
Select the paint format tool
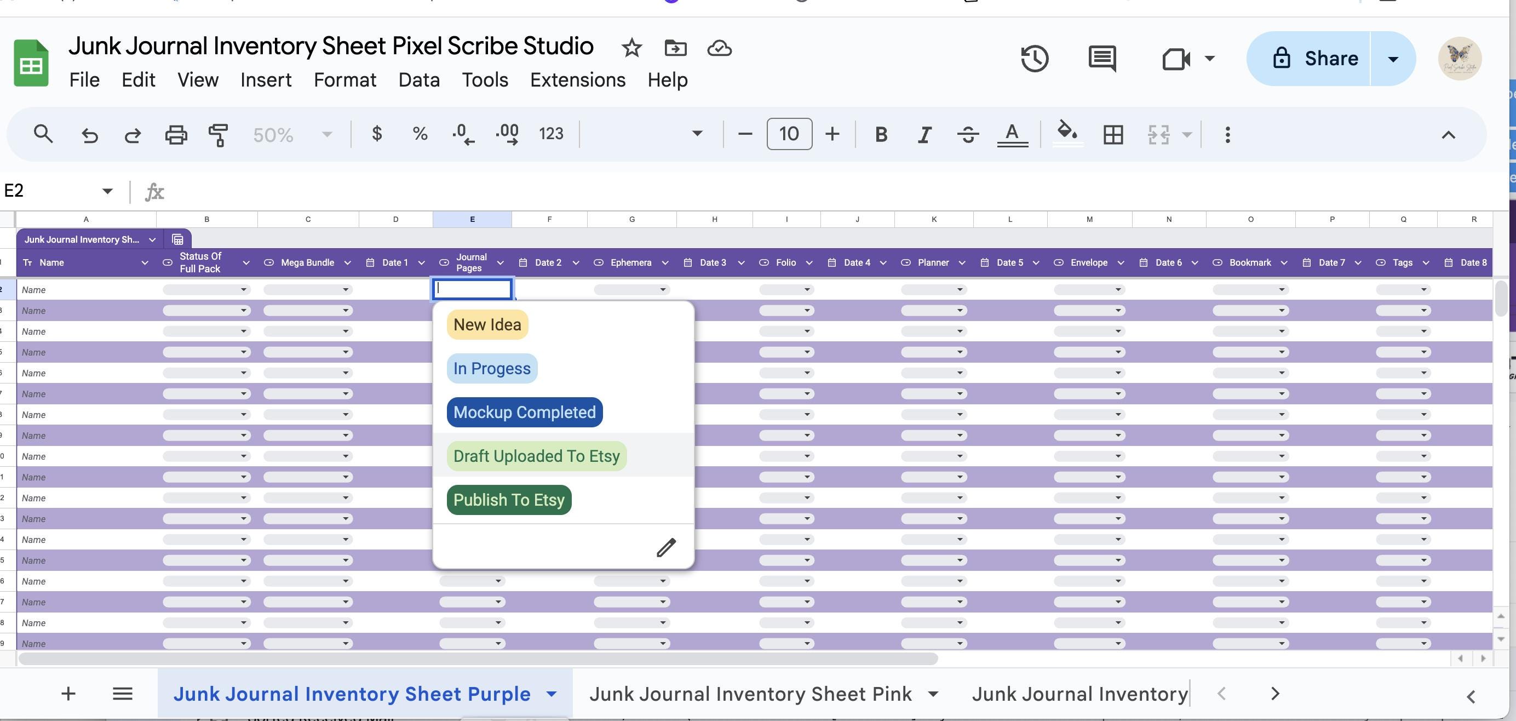point(217,134)
